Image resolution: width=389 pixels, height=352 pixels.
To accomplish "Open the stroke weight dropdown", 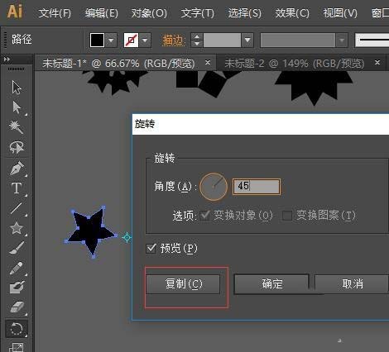I will pos(247,40).
